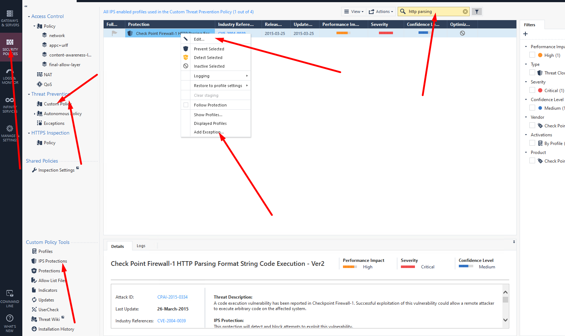This screenshot has height=336, width=565.
Task: Open Logs & Monitor view icon
Action: point(10,72)
